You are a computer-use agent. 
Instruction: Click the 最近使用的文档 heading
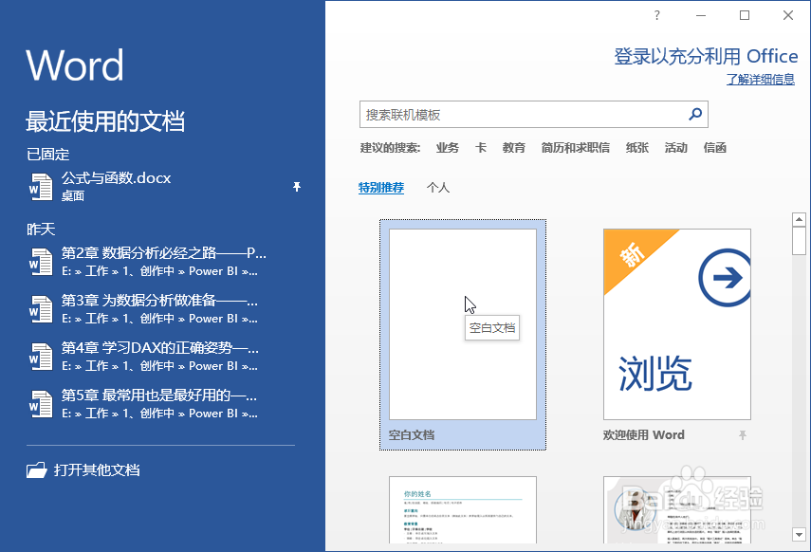[105, 121]
